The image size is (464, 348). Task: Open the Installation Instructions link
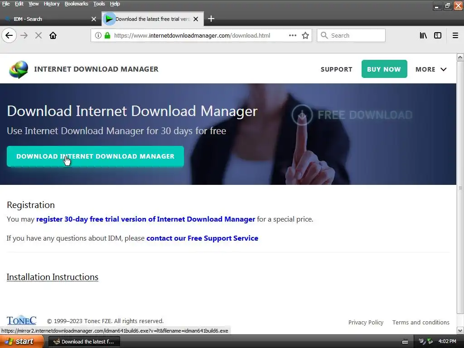pos(53,277)
